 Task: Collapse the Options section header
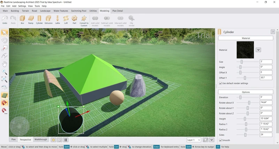point(246,92)
